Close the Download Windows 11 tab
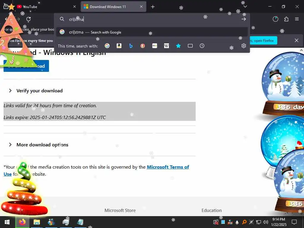The image size is (304, 228). pos(141,7)
